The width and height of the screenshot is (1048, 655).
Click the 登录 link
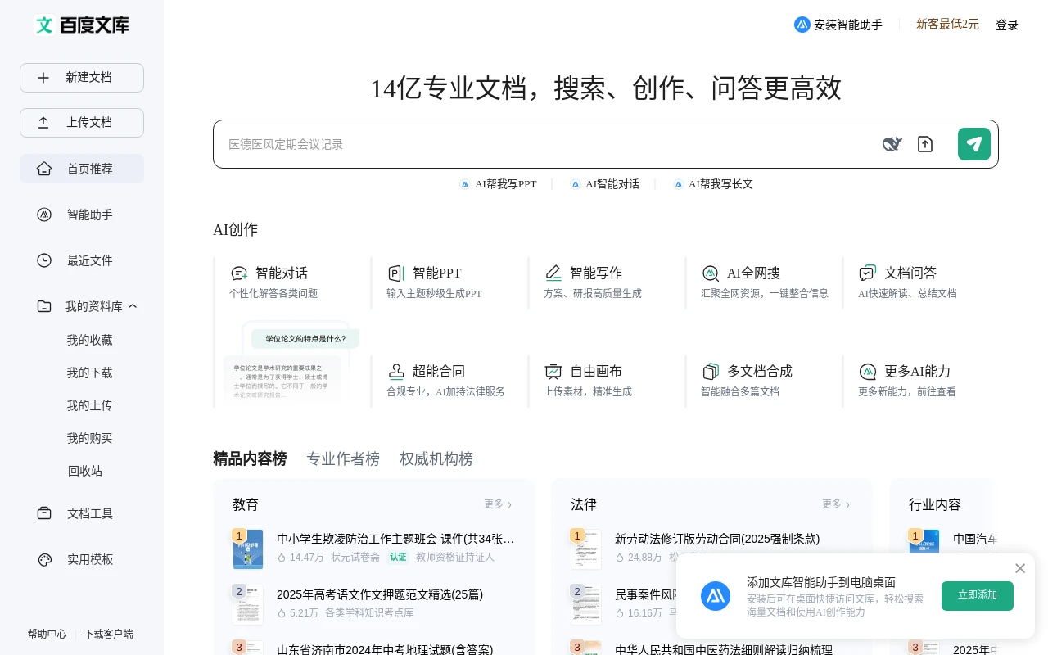(x=1007, y=25)
